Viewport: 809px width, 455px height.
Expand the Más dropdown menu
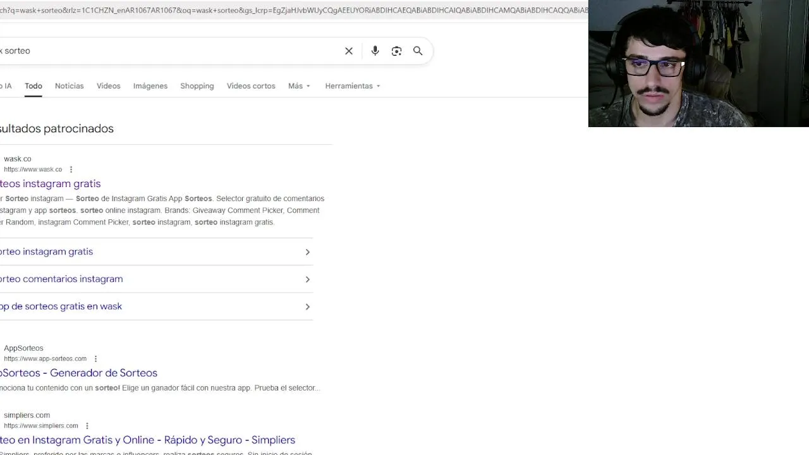click(x=299, y=86)
